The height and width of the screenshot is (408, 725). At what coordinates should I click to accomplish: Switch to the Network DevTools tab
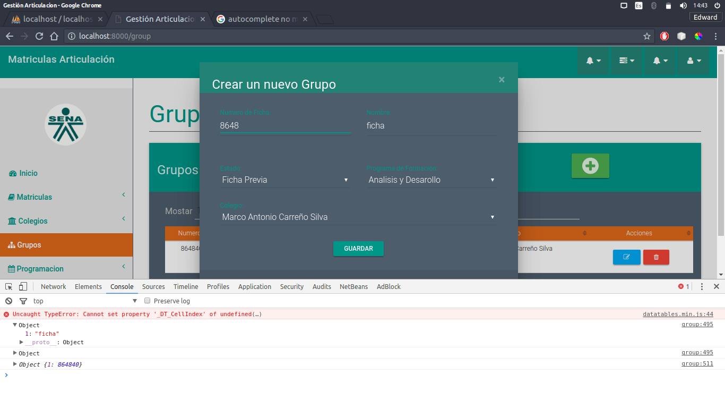point(53,286)
